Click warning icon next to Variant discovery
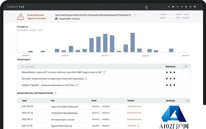 (55, 93)
